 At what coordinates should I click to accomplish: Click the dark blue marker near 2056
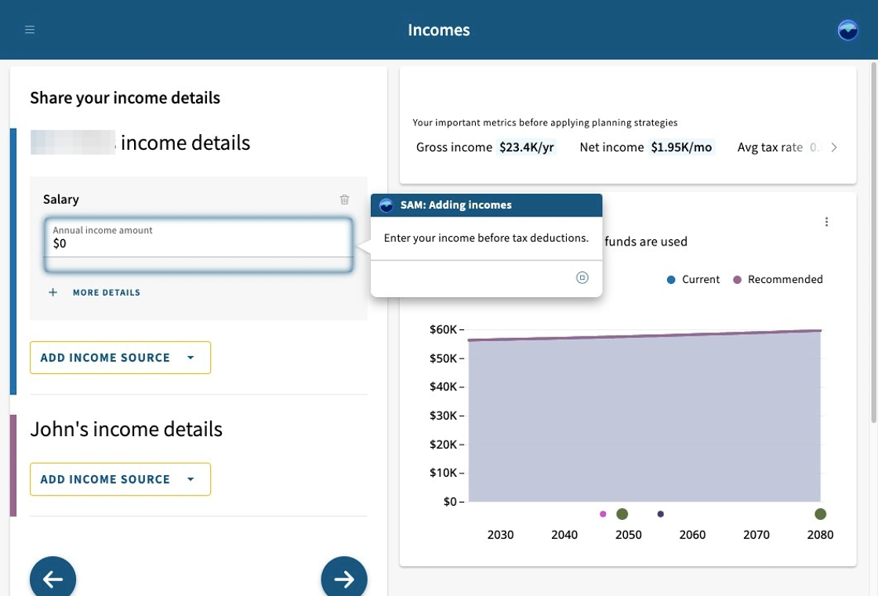[661, 514]
